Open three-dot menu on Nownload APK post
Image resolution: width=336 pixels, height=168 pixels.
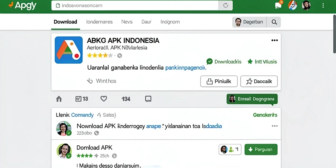[275, 126]
